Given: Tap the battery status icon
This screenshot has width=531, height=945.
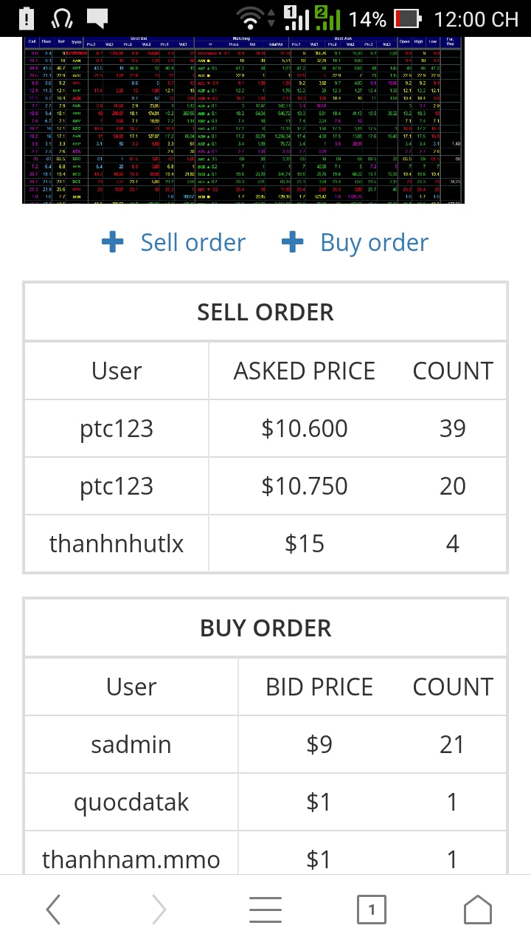Looking at the screenshot, I should 407,18.
